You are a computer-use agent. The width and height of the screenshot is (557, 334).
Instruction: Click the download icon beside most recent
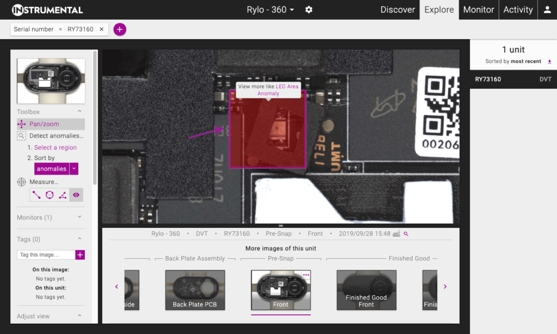point(549,61)
